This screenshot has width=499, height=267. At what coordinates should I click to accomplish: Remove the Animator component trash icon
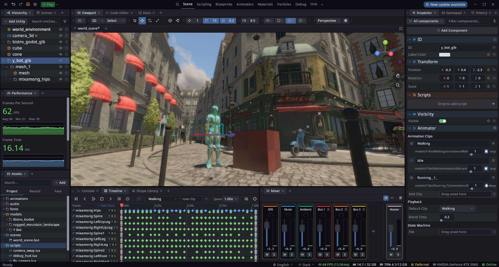pyautogui.click(x=495, y=128)
